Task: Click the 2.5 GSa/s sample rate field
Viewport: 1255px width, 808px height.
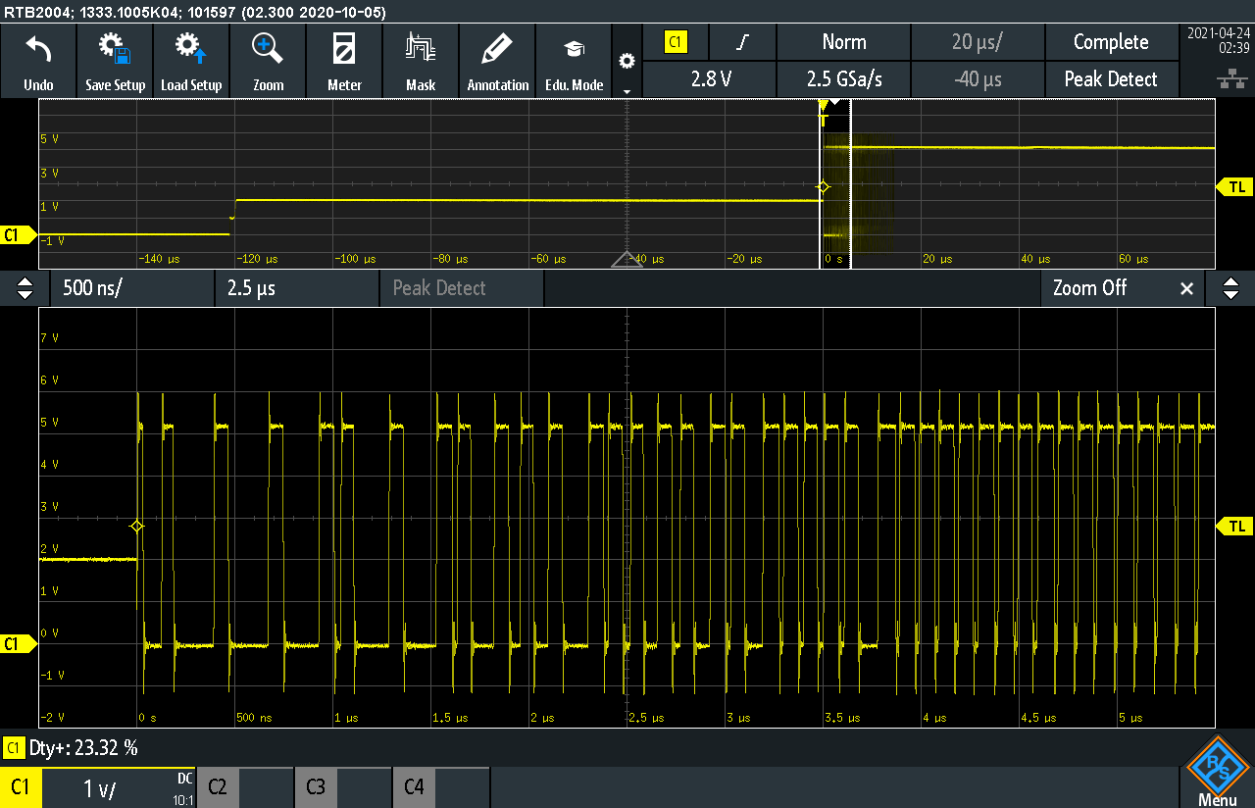Action: click(843, 79)
